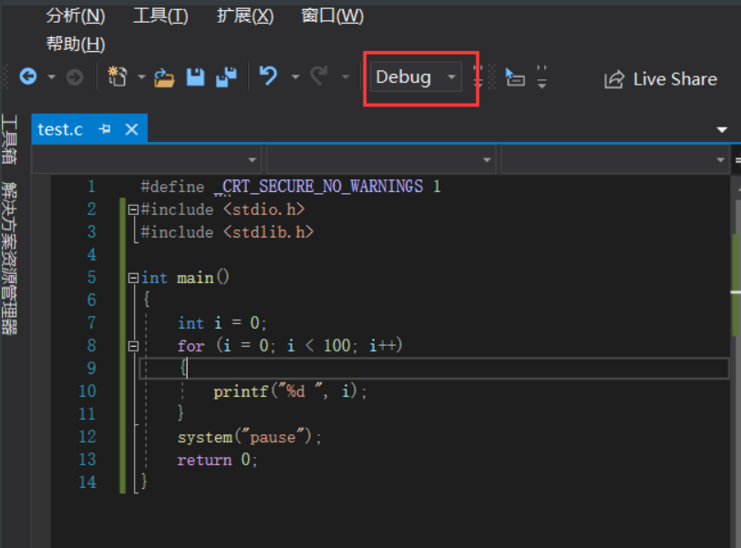Click the Save All icon
741x548 pixels.
coord(226,77)
